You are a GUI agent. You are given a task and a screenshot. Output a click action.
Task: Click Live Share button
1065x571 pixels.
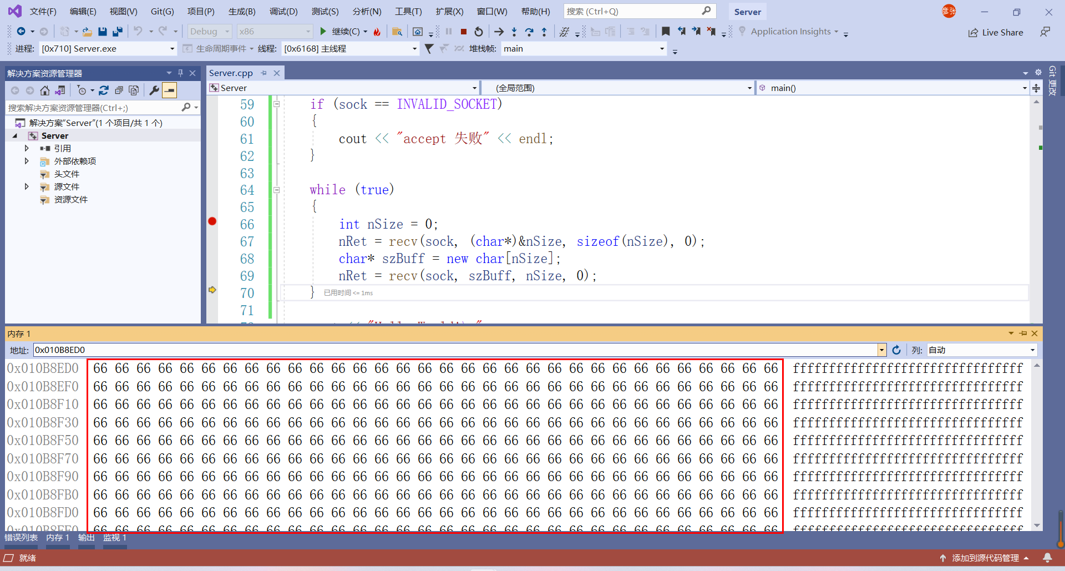pyautogui.click(x=996, y=32)
